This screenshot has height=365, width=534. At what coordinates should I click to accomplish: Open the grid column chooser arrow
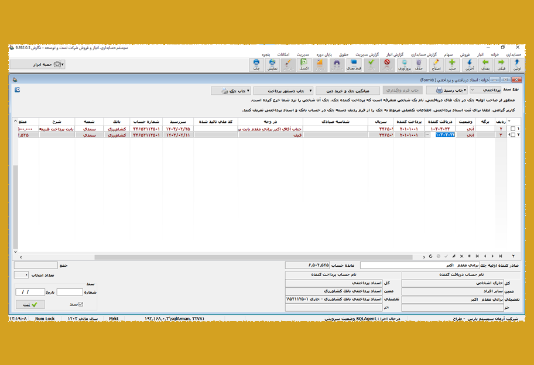509,122
